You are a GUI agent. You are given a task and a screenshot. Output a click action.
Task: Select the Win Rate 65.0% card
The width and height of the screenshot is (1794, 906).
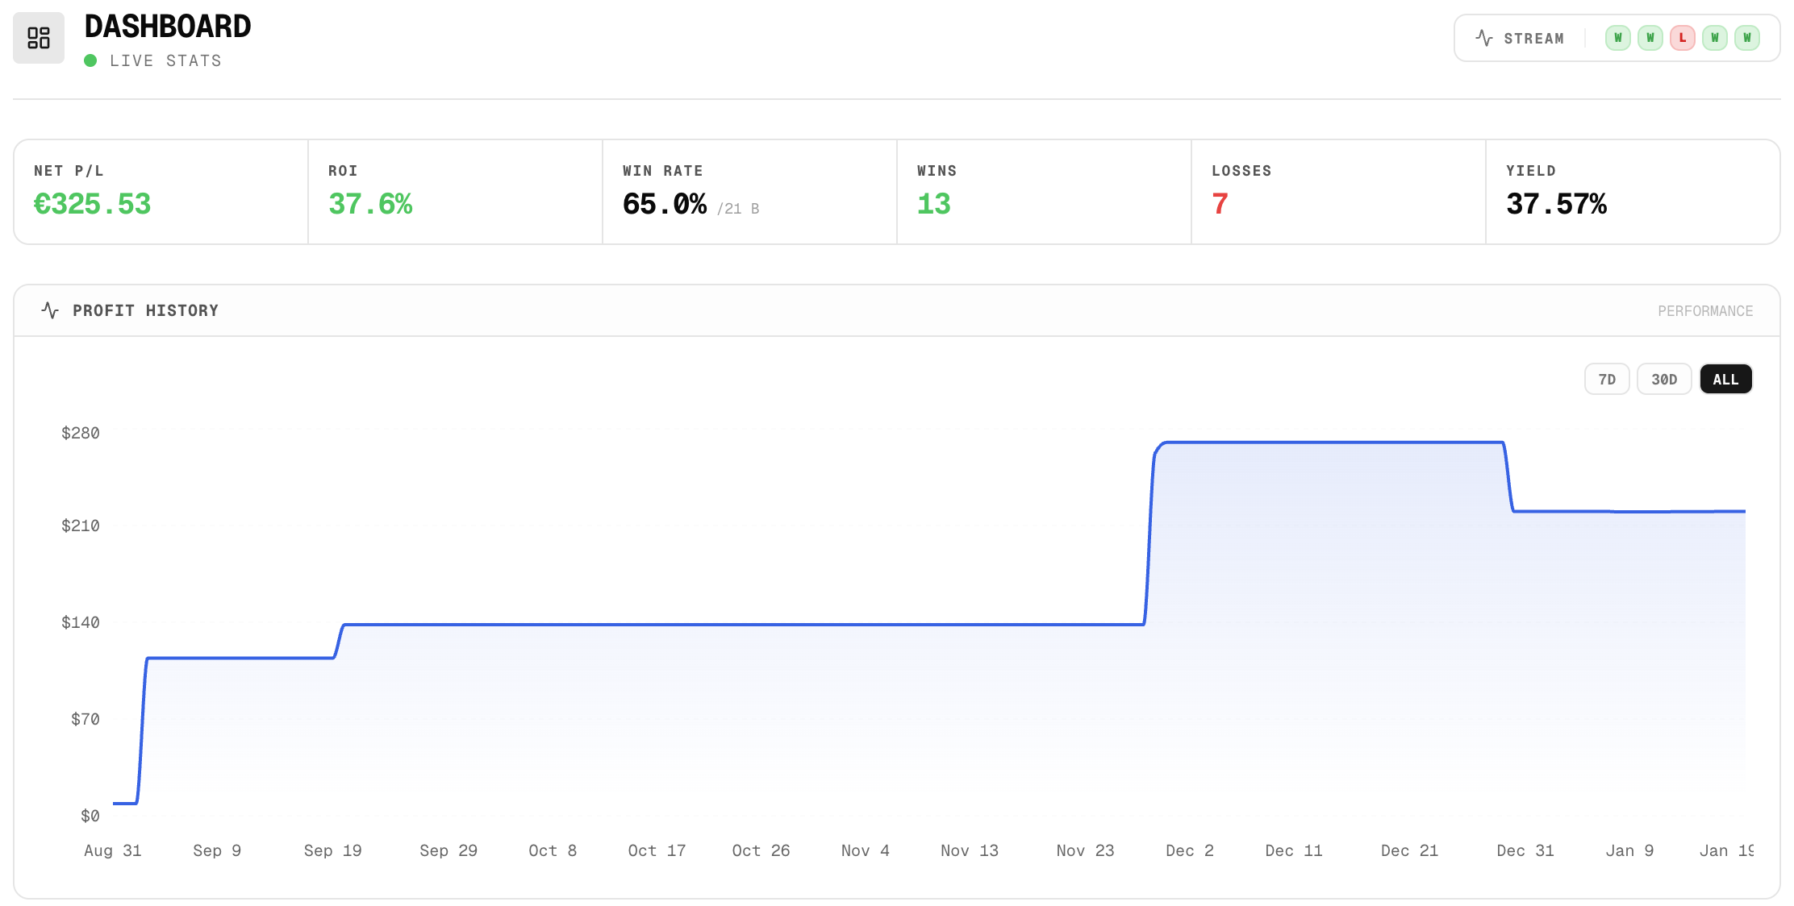(749, 192)
